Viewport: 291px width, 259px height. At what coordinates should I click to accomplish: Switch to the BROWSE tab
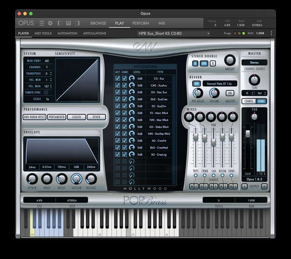tap(98, 23)
